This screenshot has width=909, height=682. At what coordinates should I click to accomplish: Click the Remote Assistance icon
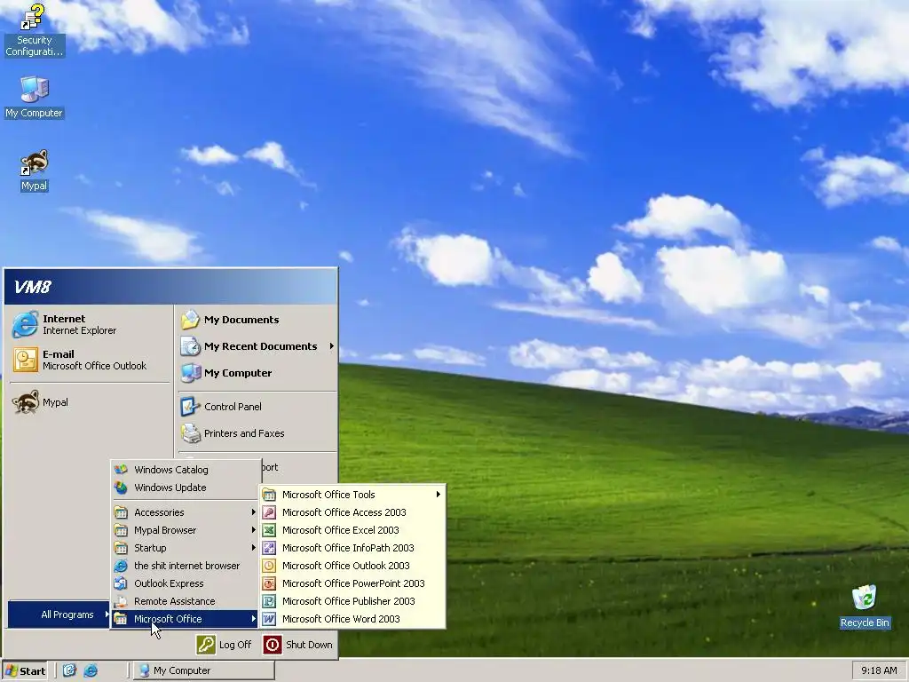click(121, 601)
